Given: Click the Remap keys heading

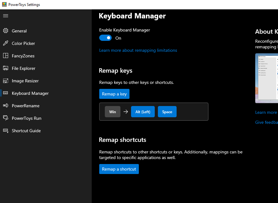Looking at the screenshot, I should click(115, 70).
